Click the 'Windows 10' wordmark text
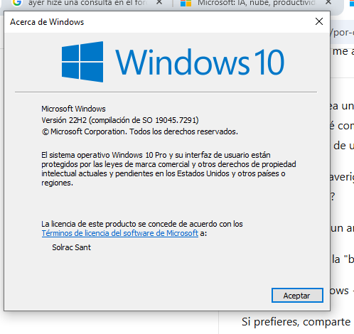354x334 pixels. (200, 62)
